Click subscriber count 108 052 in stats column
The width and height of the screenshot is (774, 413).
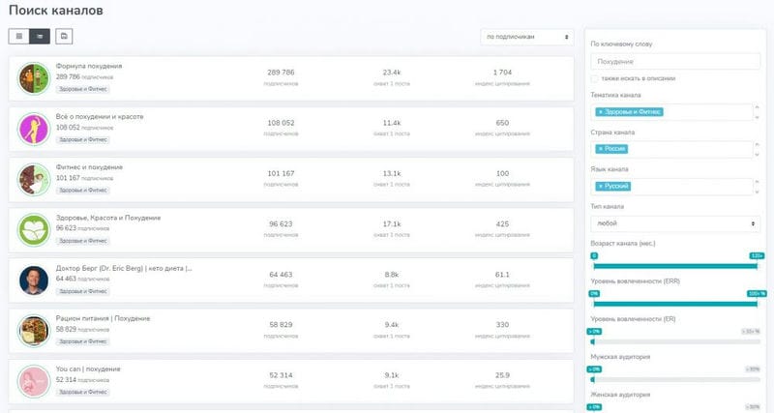[281, 123]
